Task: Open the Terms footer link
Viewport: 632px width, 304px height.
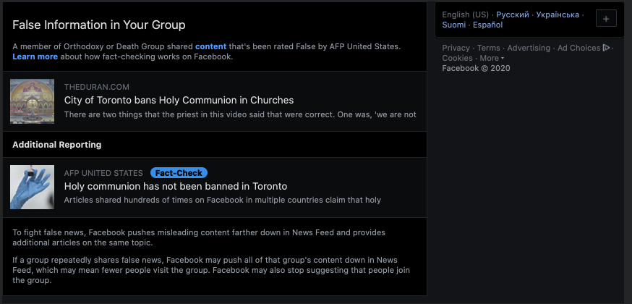Action: (x=489, y=48)
